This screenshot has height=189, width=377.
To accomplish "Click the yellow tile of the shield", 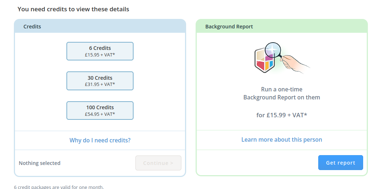I will 267,67.
